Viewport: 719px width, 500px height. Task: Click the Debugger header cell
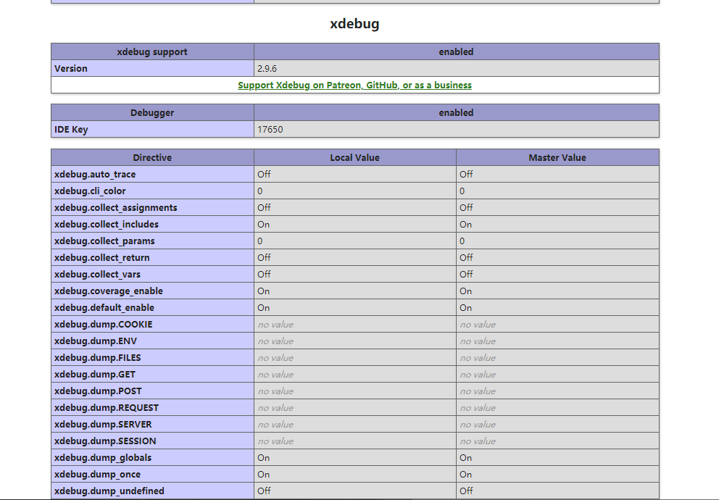(152, 113)
